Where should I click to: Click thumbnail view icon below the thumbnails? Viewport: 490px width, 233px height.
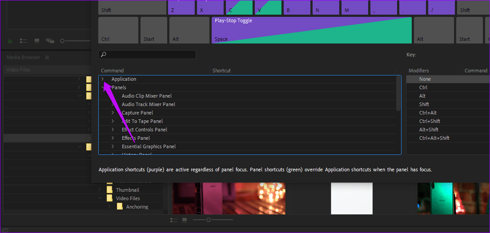(x=184, y=220)
